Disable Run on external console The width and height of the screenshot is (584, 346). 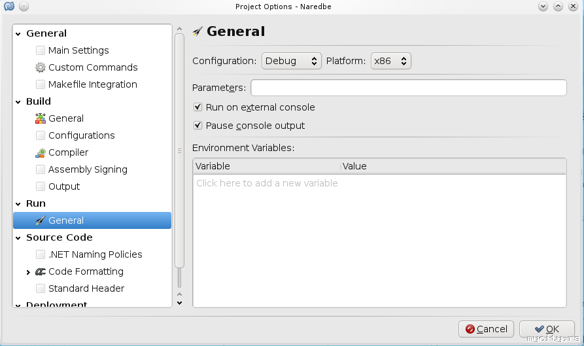(x=198, y=107)
